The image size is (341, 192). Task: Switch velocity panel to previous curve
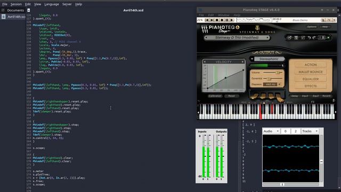(205, 62)
